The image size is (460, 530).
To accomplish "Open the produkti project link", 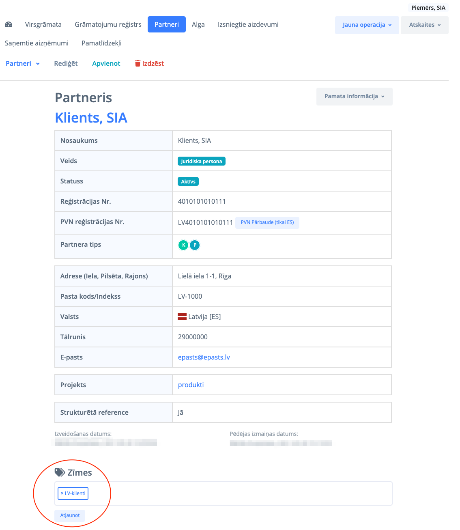I will (191, 385).
